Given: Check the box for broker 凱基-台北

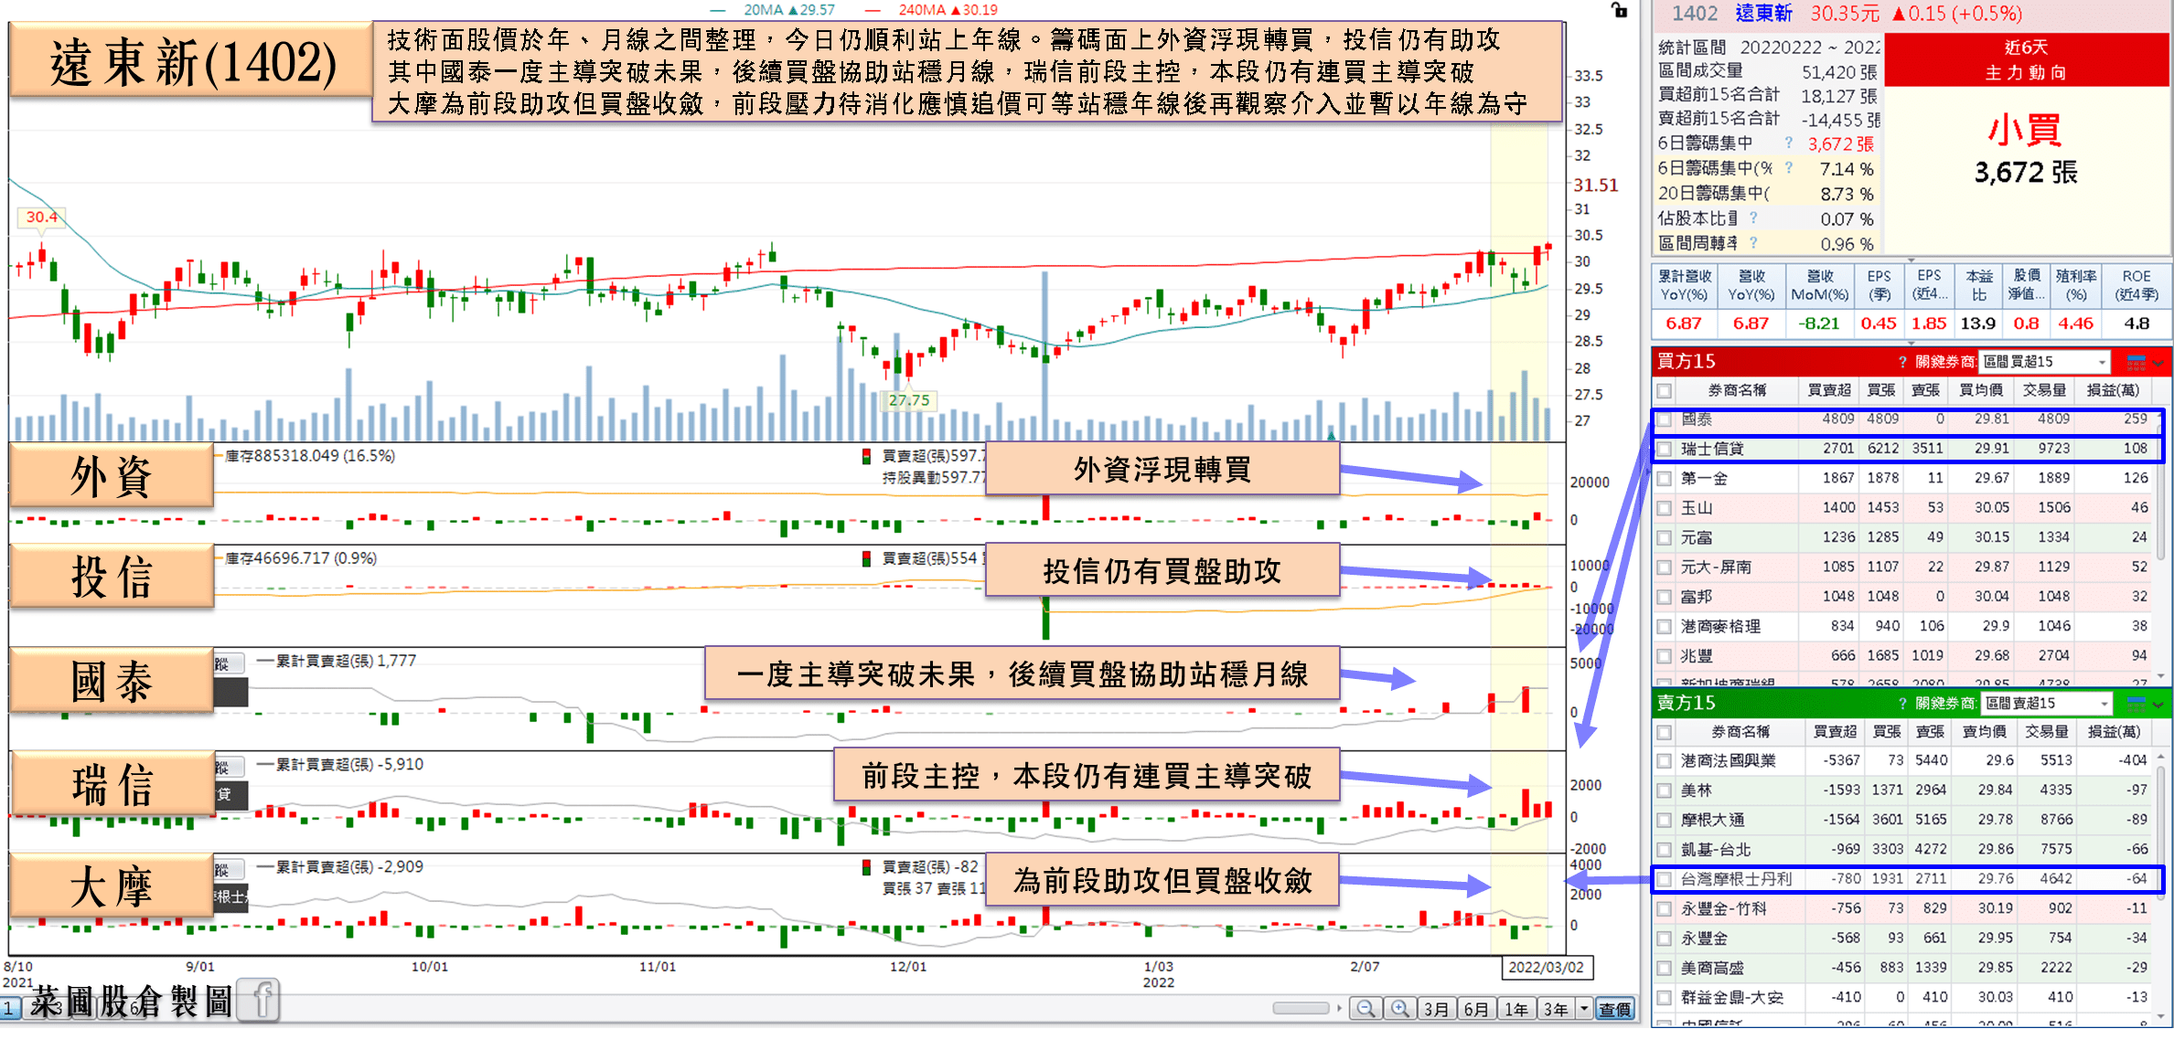Looking at the screenshot, I should (1665, 850).
